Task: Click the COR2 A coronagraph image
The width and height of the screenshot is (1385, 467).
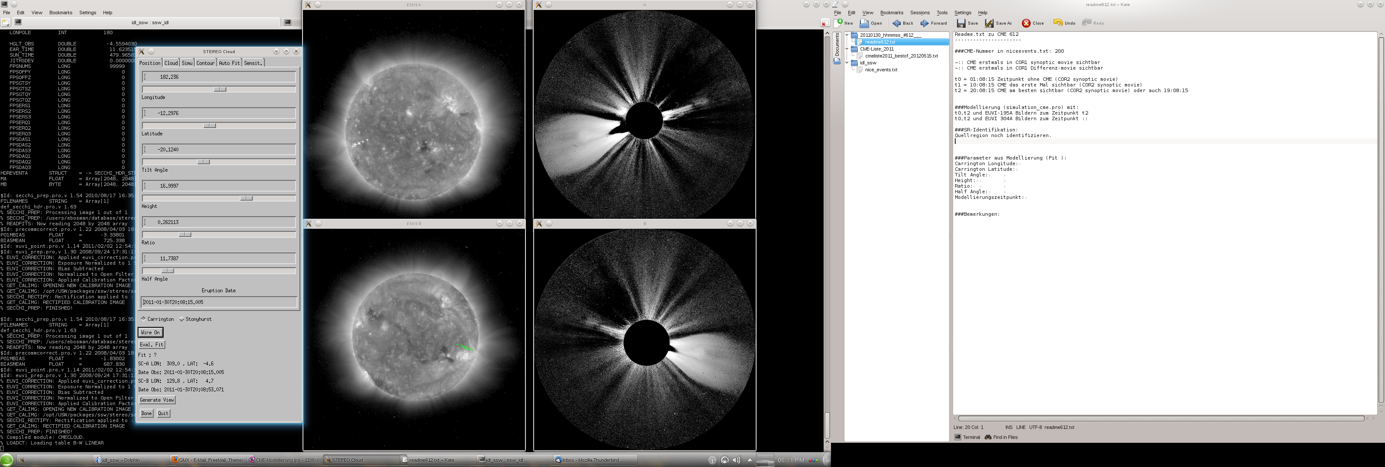Action: [x=644, y=114]
